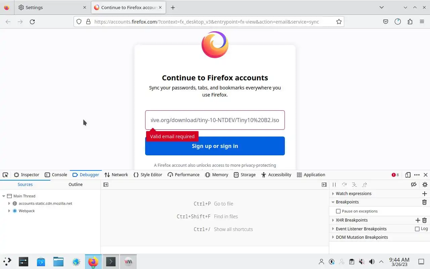The image size is (430, 269).
Task: Expand accounts-static.cdn.mozilla.net source node
Action: tap(9, 203)
